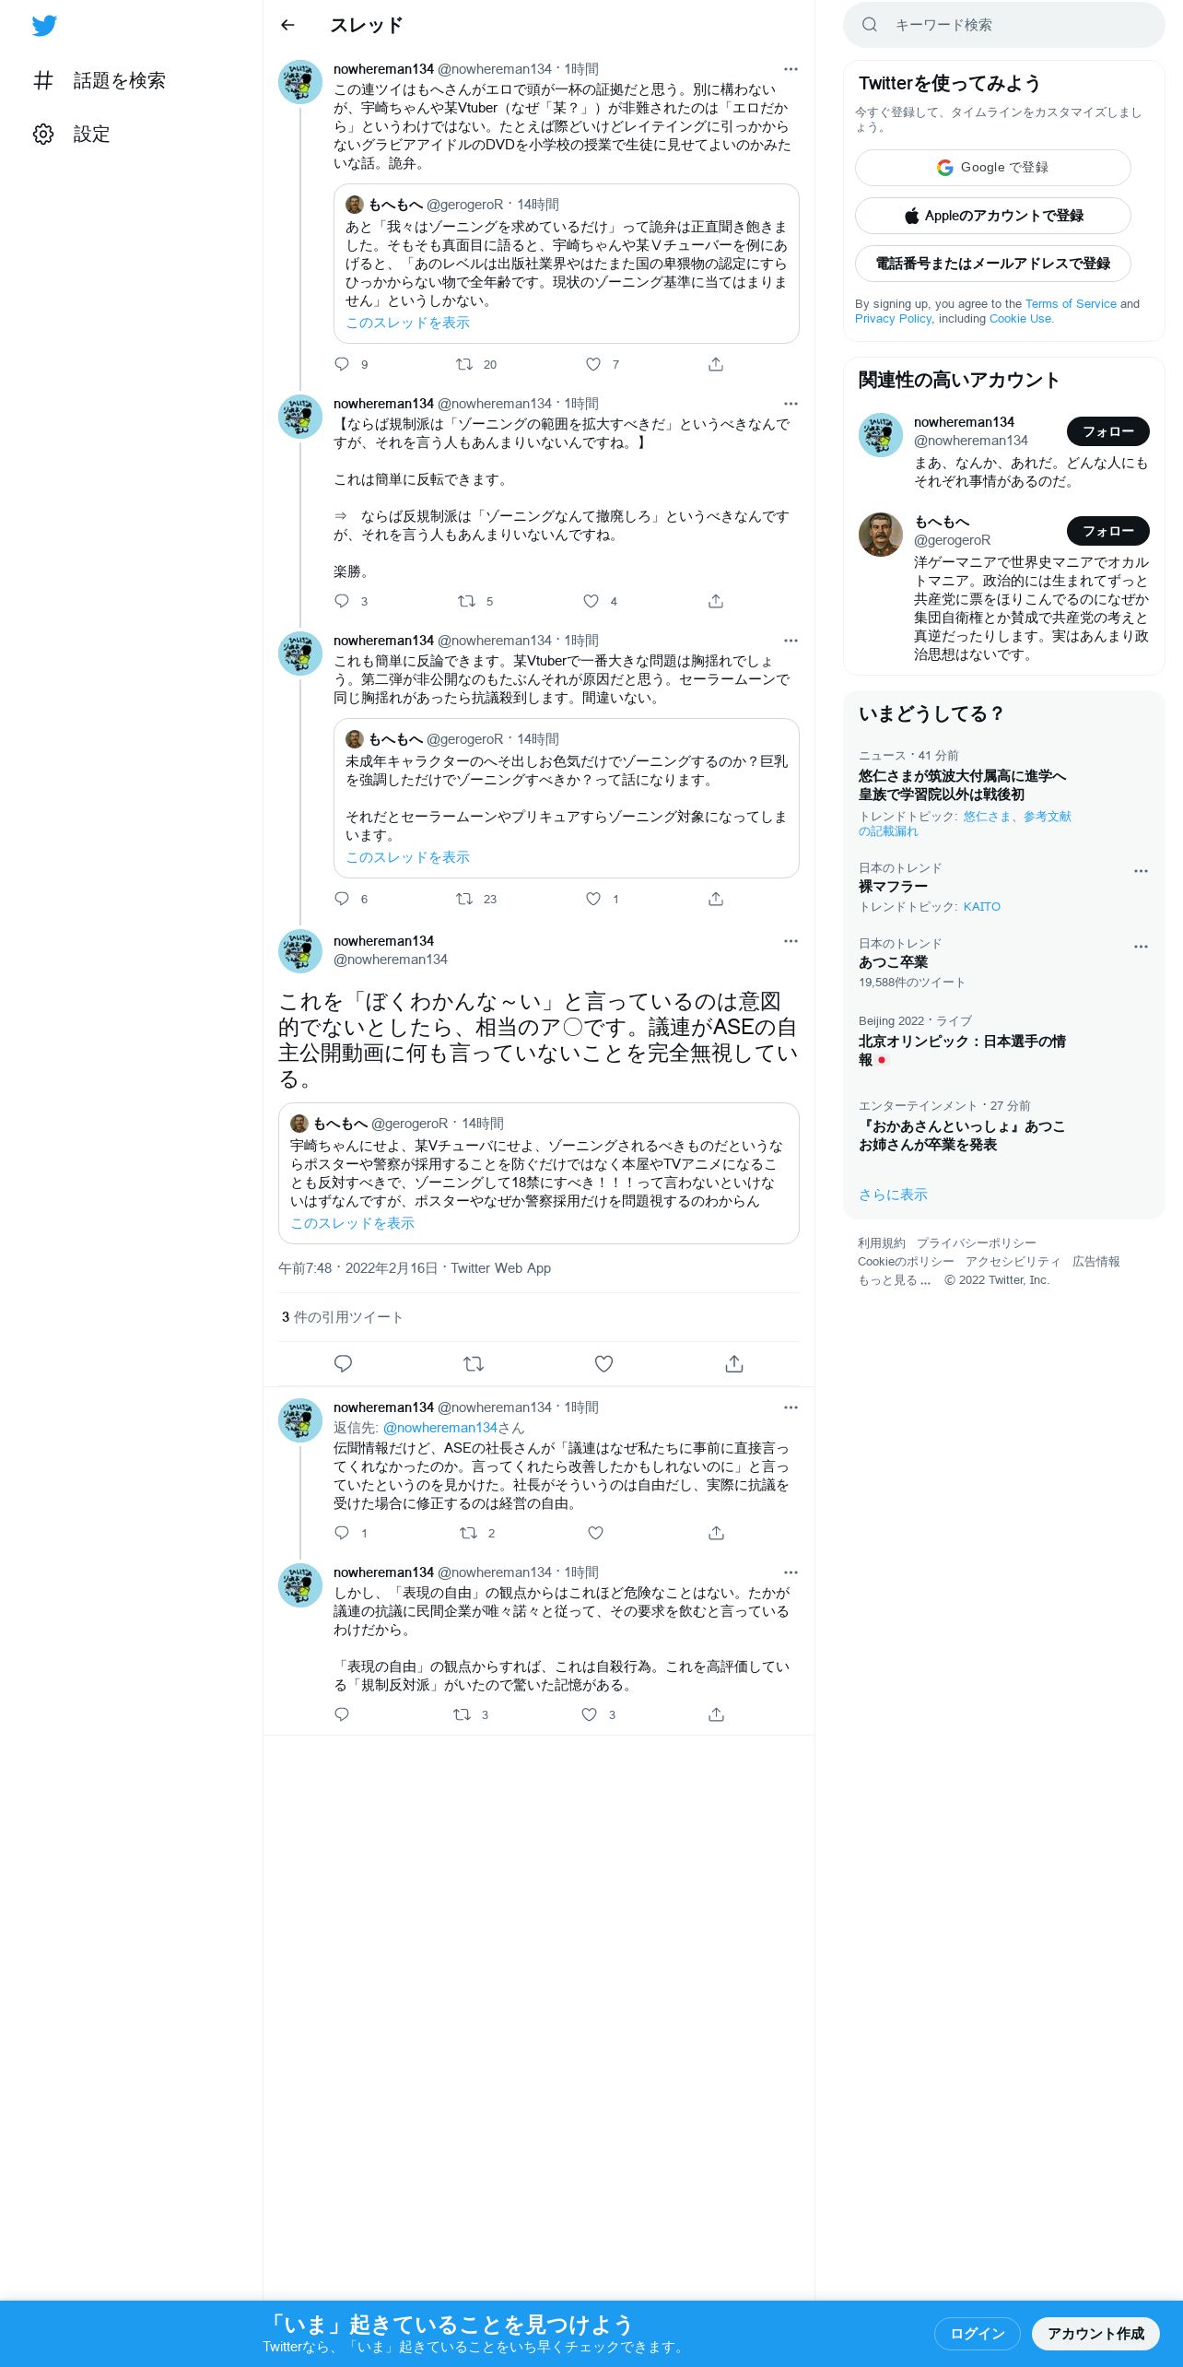This screenshot has width=1183, height=2367.
Task: Open more menu for 裸マフラー trend
Action: 1141,871
